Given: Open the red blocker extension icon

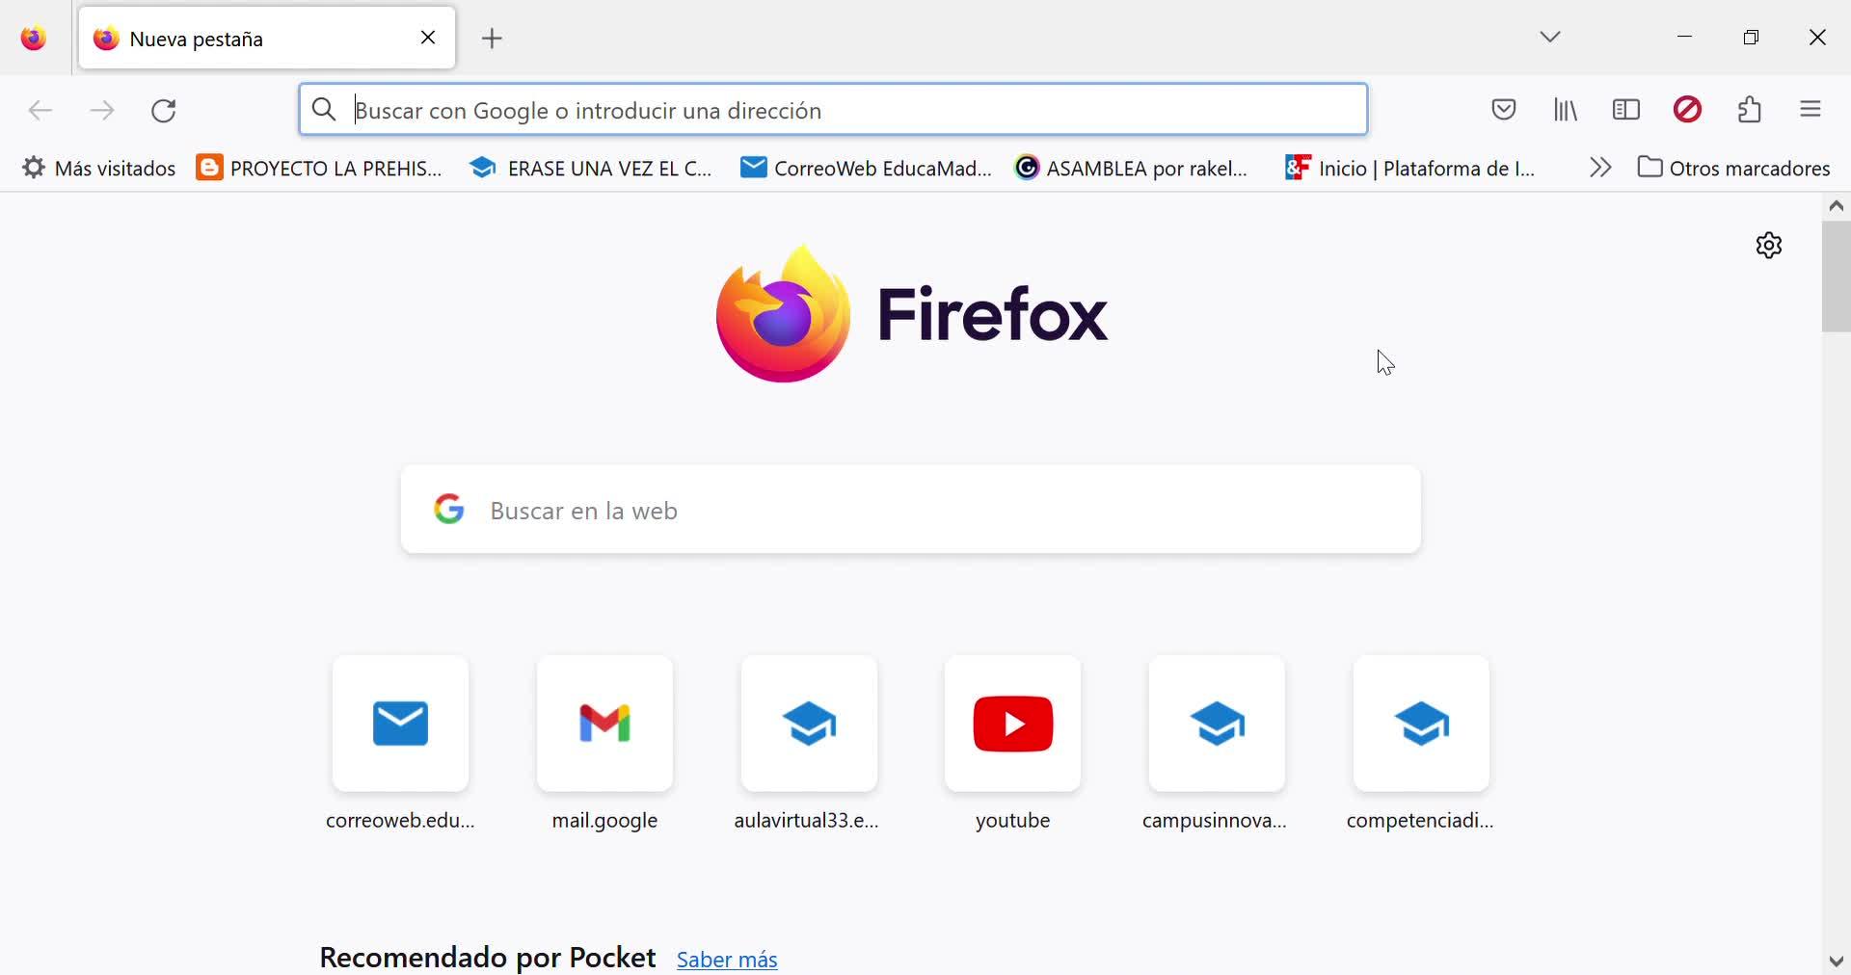Looking at the screenshot, I should pos(1688,110).
